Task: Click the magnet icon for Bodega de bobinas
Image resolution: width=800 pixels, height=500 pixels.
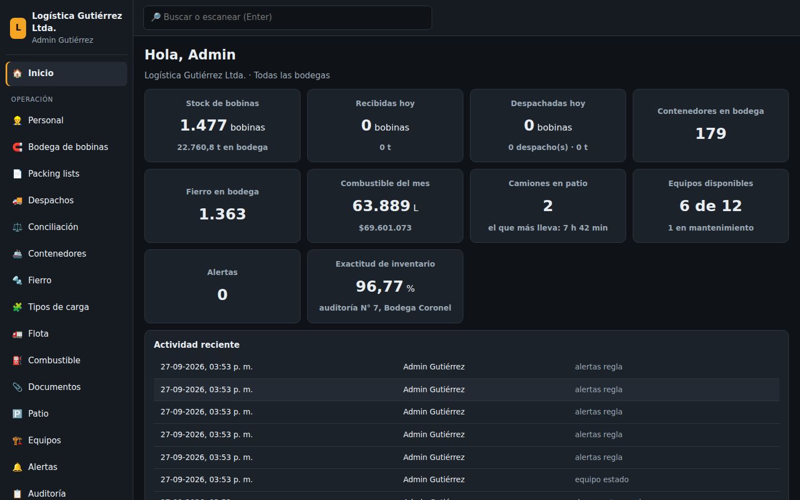Action: (x=17, y=147)
